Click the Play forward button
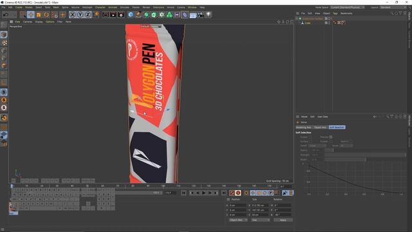 203,193
